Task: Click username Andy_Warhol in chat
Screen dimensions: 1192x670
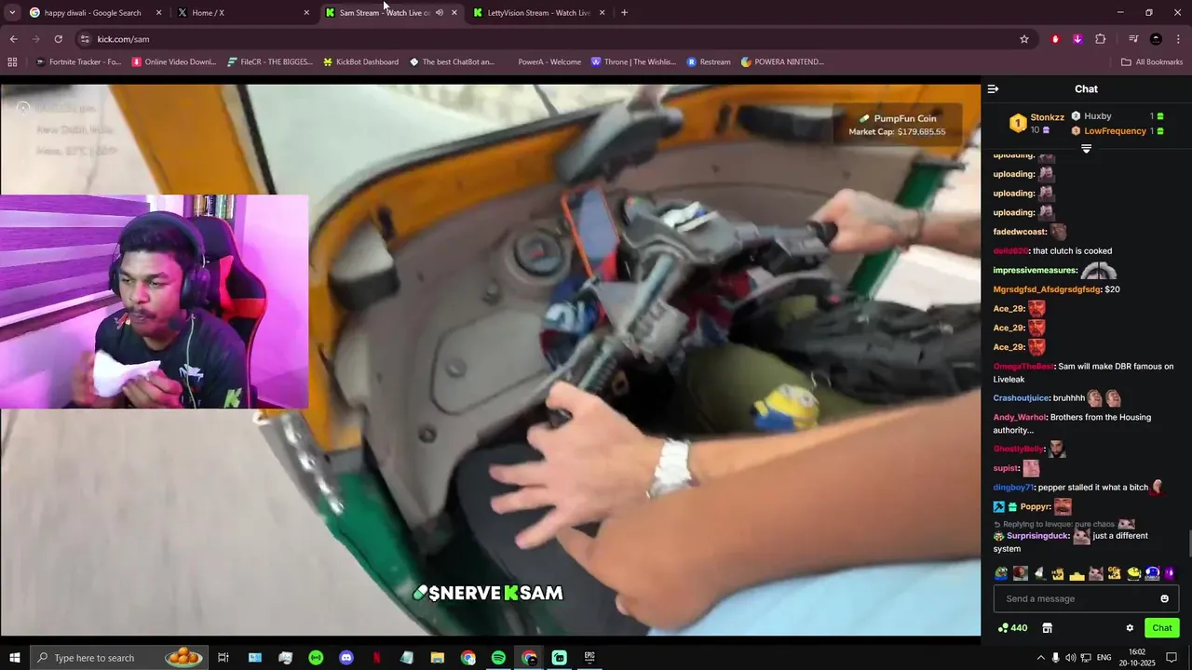Action: [x=1020, y=418]
